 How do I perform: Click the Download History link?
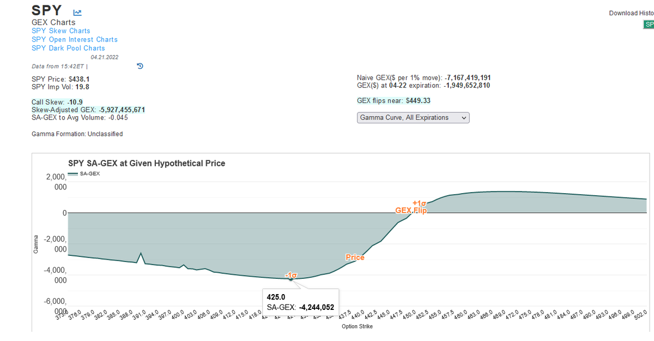click(x=631, y=13)
